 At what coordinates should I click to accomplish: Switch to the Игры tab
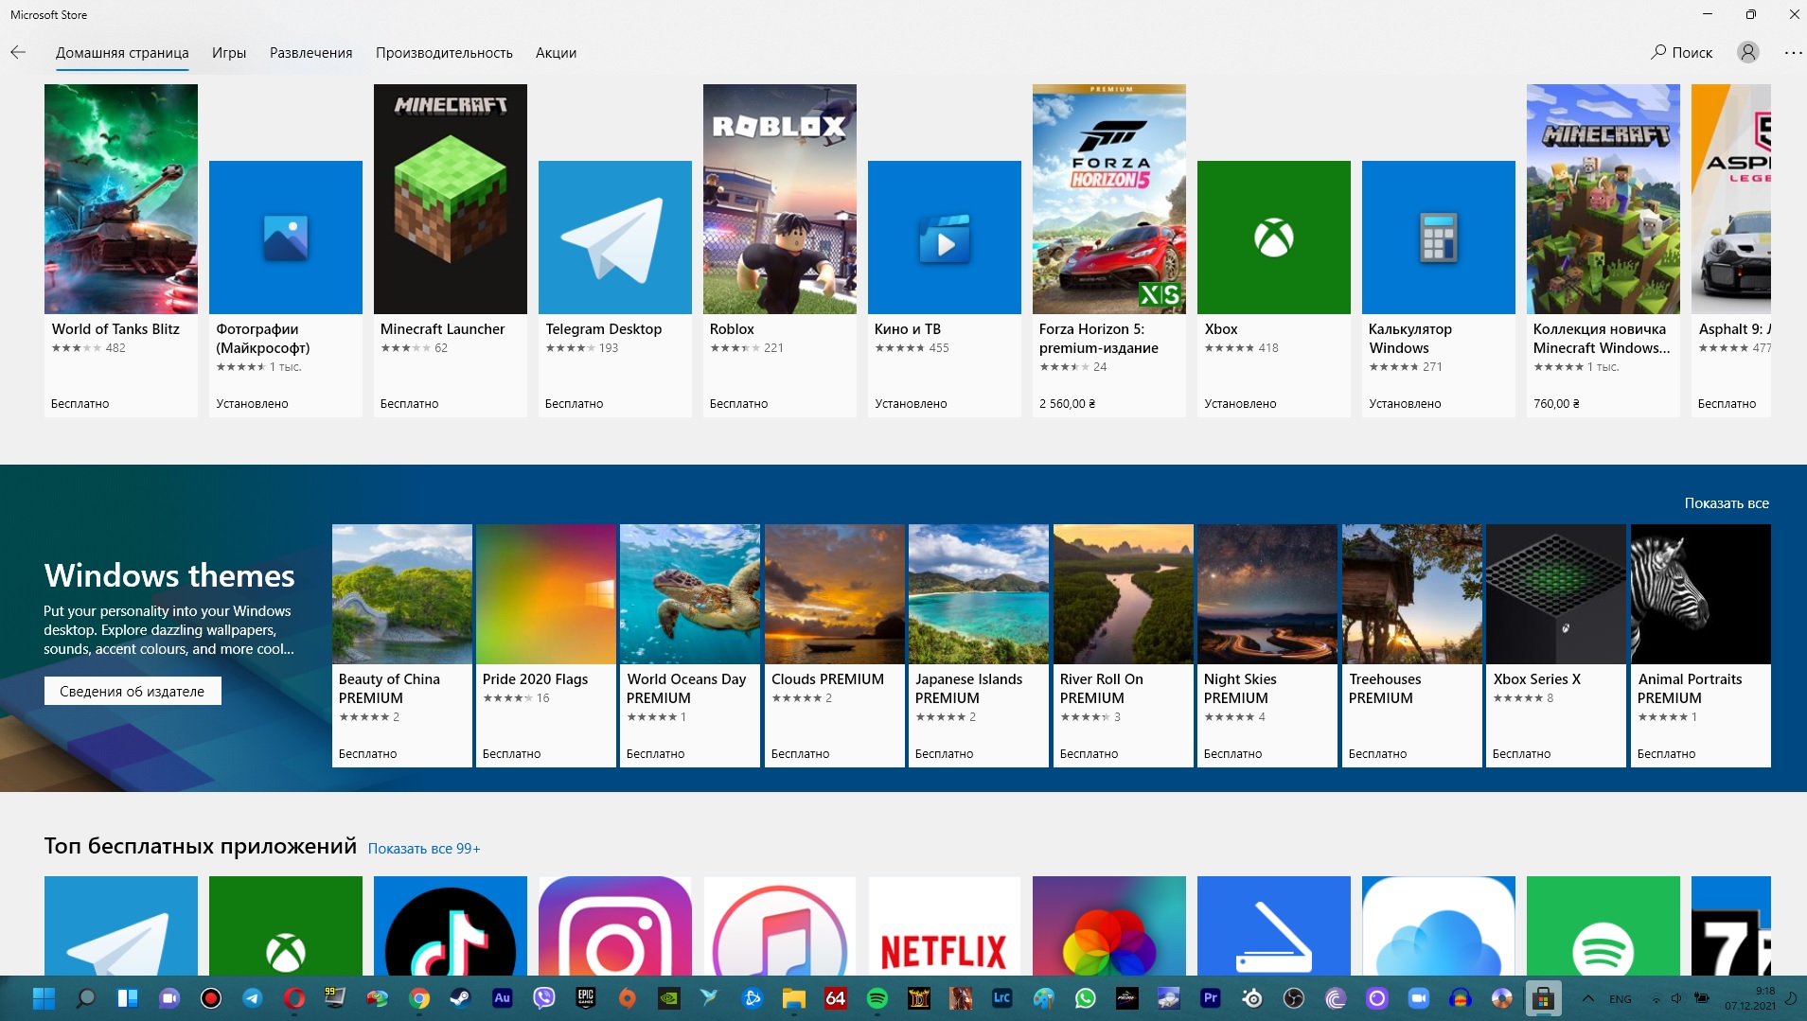click(x=228, y=52)
